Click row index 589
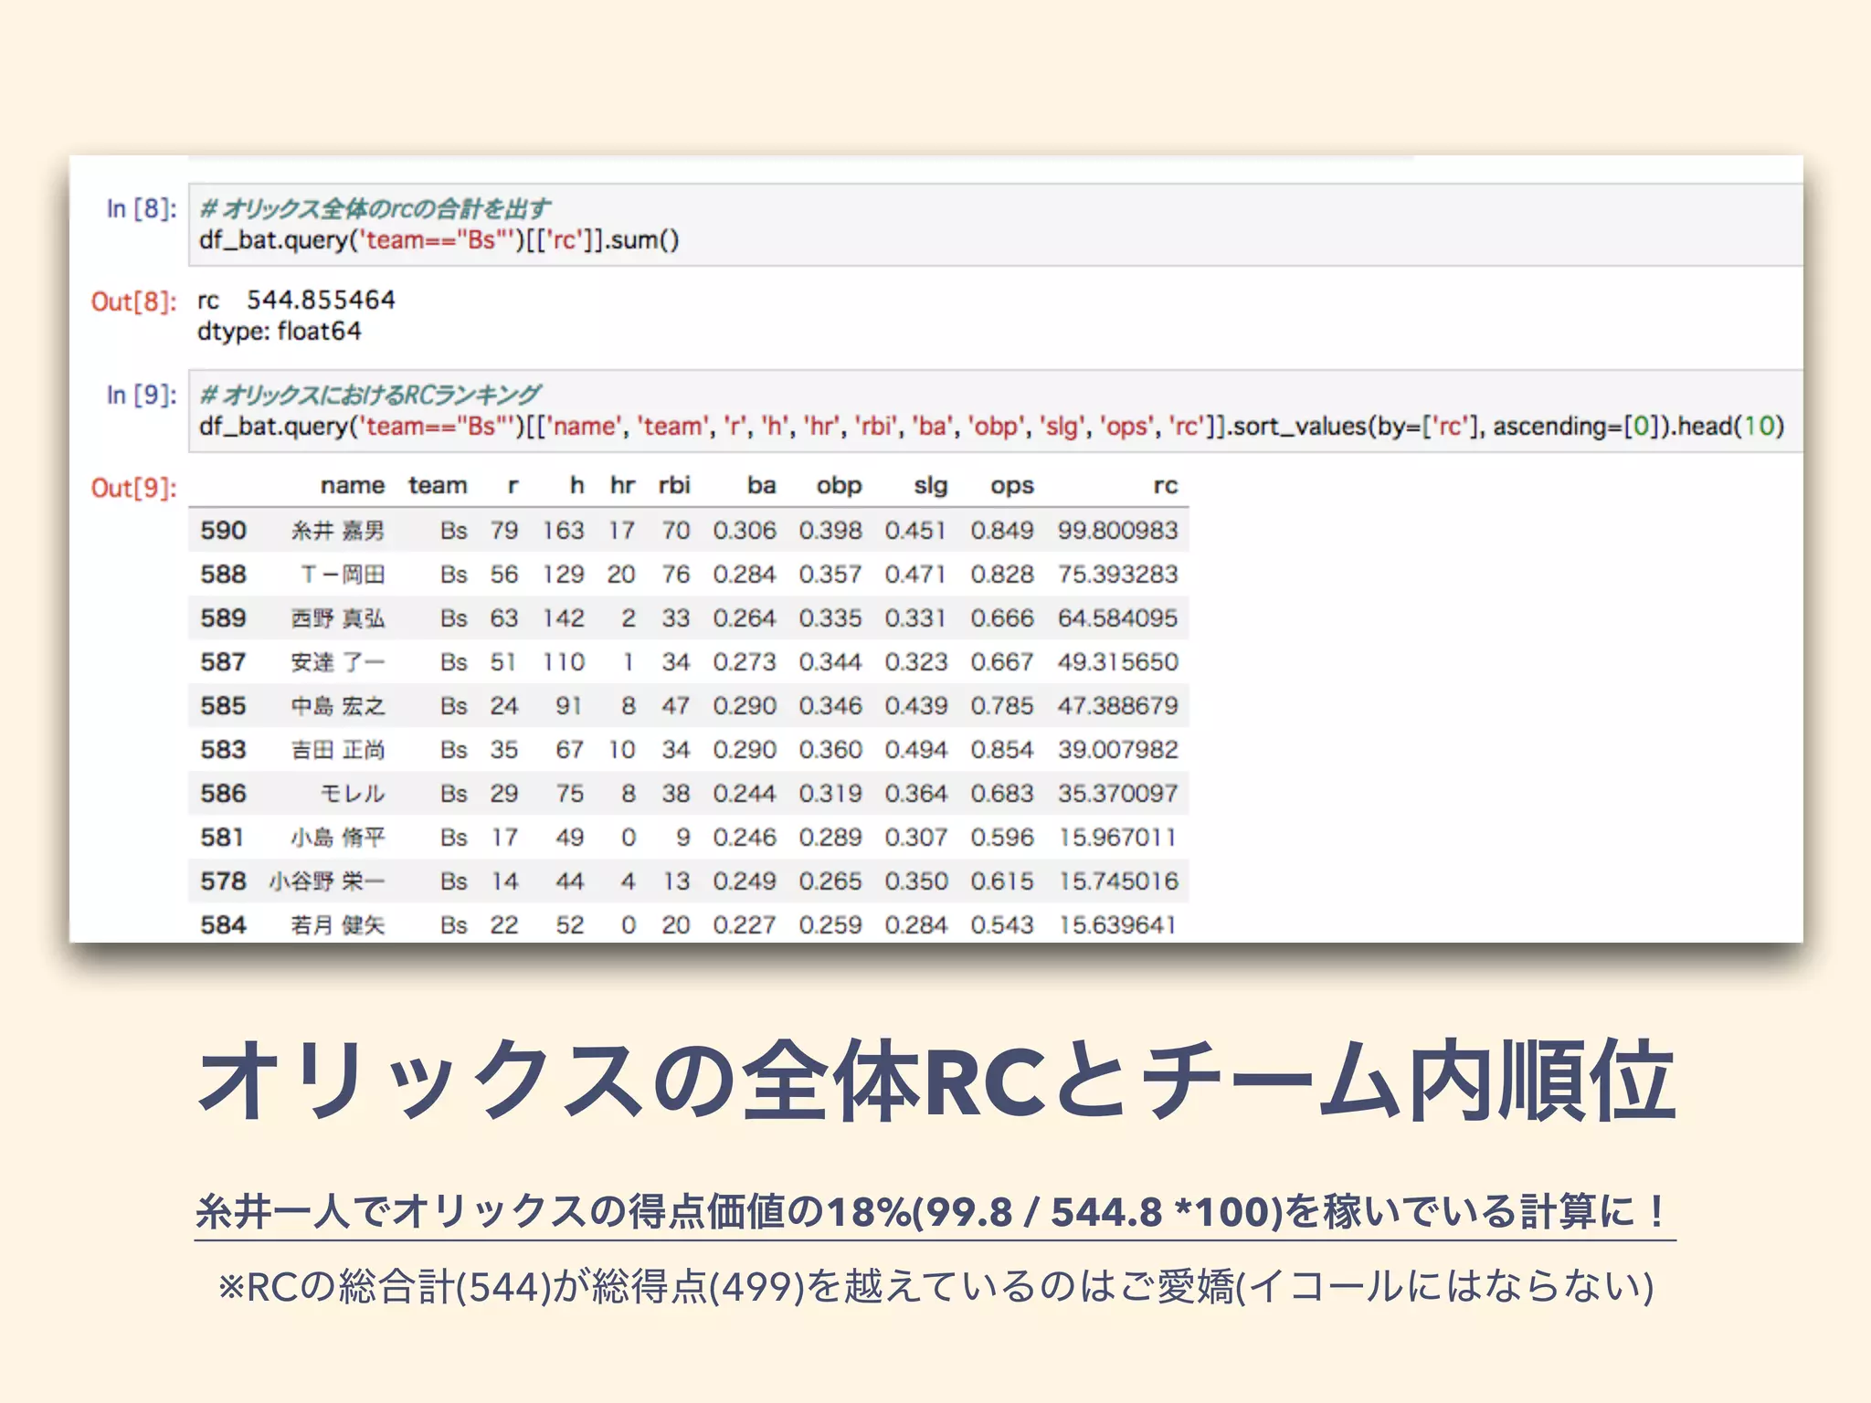 223,617
